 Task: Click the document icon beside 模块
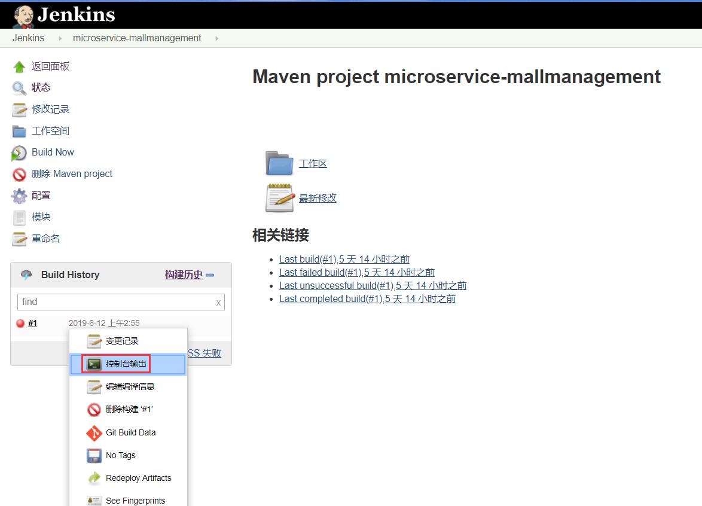pos(19,218)
